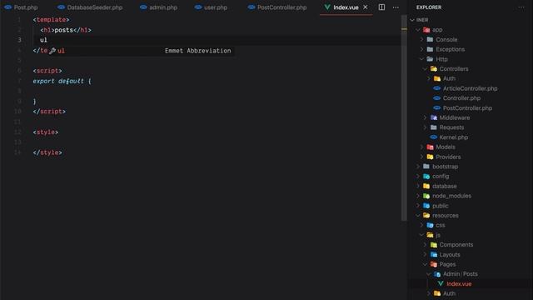The width and height of the screenshot is (533, 300).
Task: Collapse the INER root section
Action: (412, 20)
